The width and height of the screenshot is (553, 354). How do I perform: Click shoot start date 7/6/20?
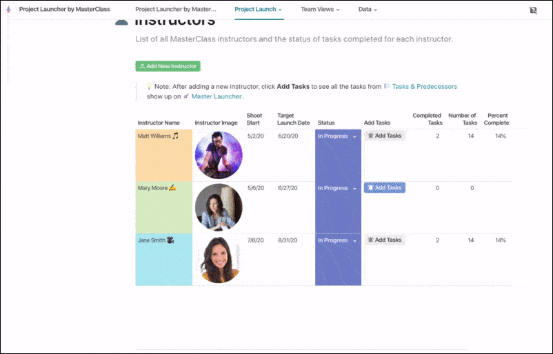point(256,240)
